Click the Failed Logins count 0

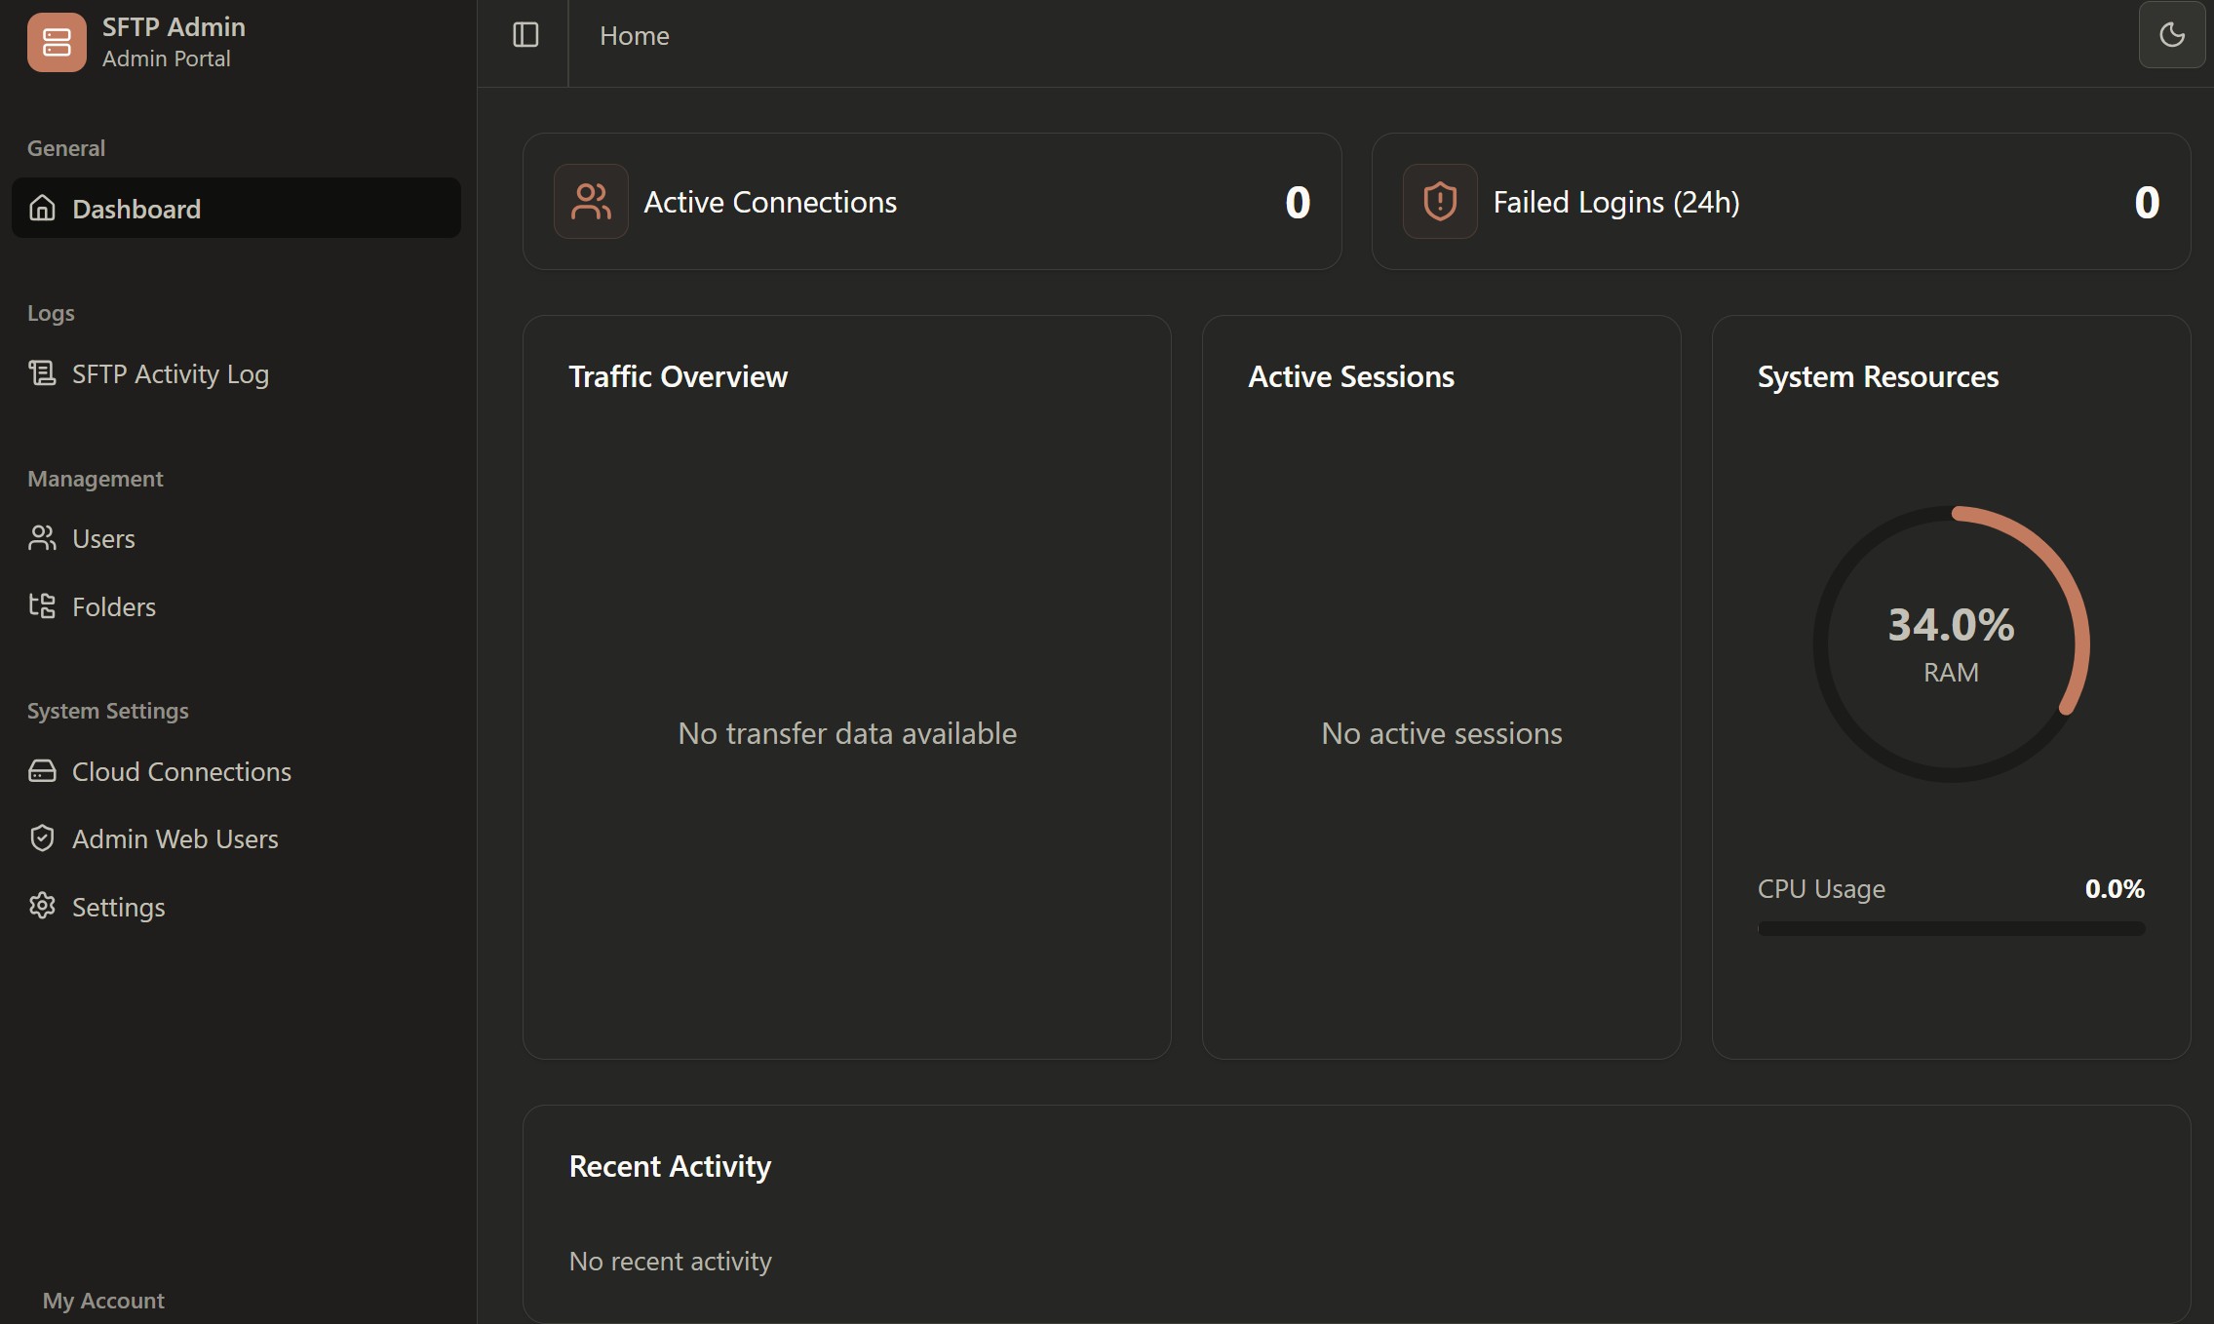pos(2147,203)
